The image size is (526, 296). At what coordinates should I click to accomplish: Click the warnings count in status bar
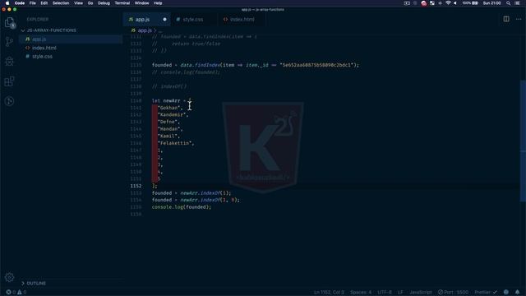[22, 292]
